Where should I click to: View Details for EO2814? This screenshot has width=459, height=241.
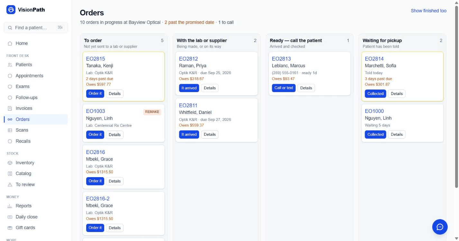(x=397, y=94)
